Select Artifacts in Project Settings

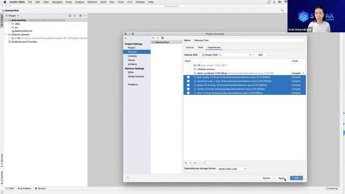click(x=132, y=64)
